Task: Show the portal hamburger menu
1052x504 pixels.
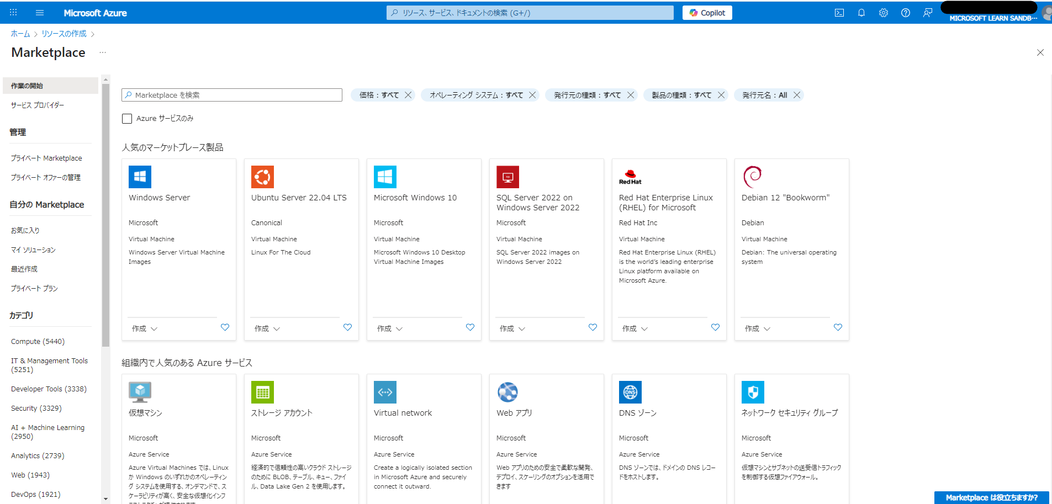Action: tap(40, 12)
